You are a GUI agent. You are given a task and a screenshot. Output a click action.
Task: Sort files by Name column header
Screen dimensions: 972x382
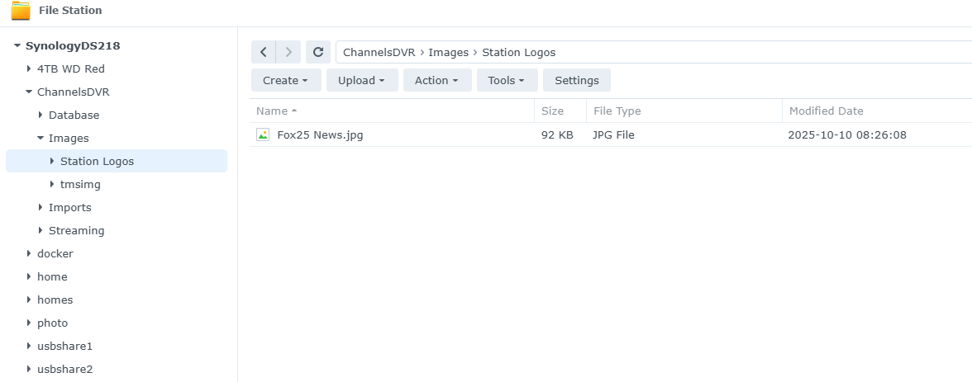click(272, 111)
